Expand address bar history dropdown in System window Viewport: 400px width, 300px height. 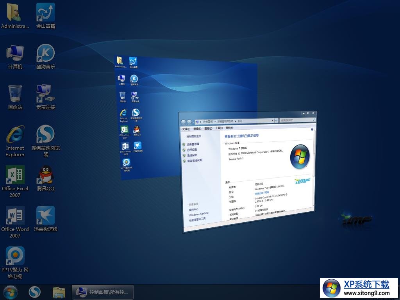(273, 120)
